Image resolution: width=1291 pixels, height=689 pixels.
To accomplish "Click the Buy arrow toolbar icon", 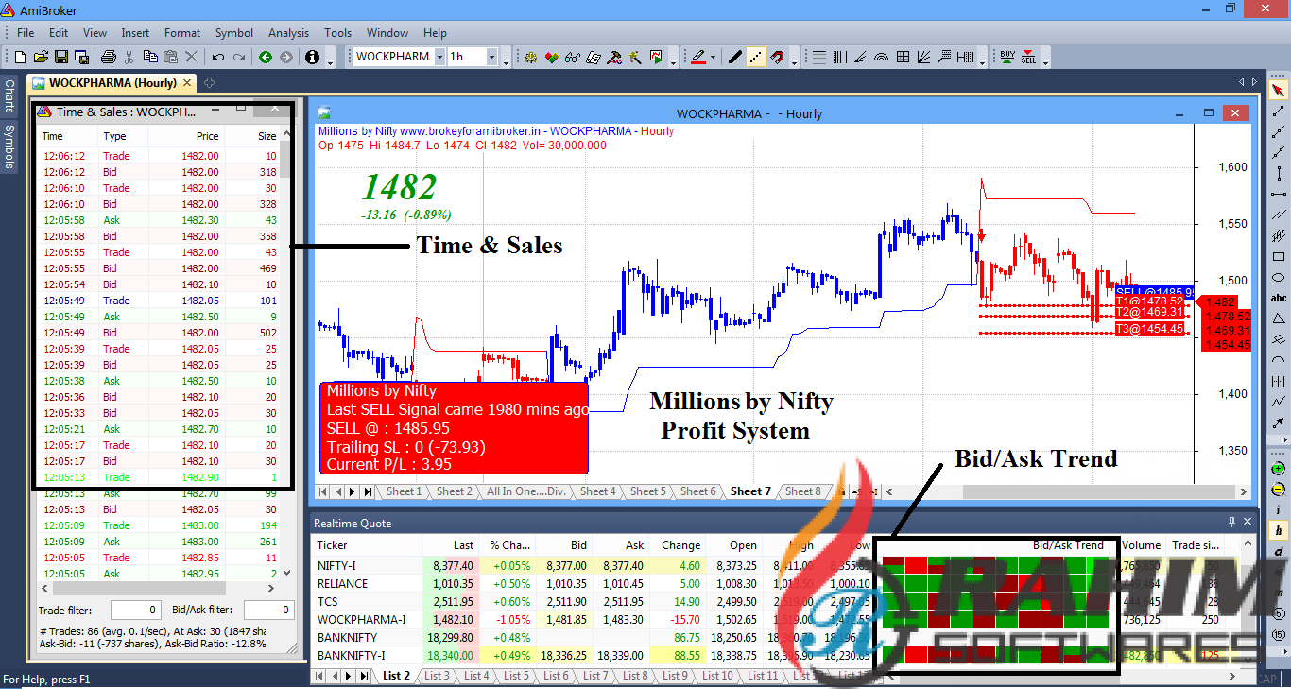I will click(x=1007, y=57).
